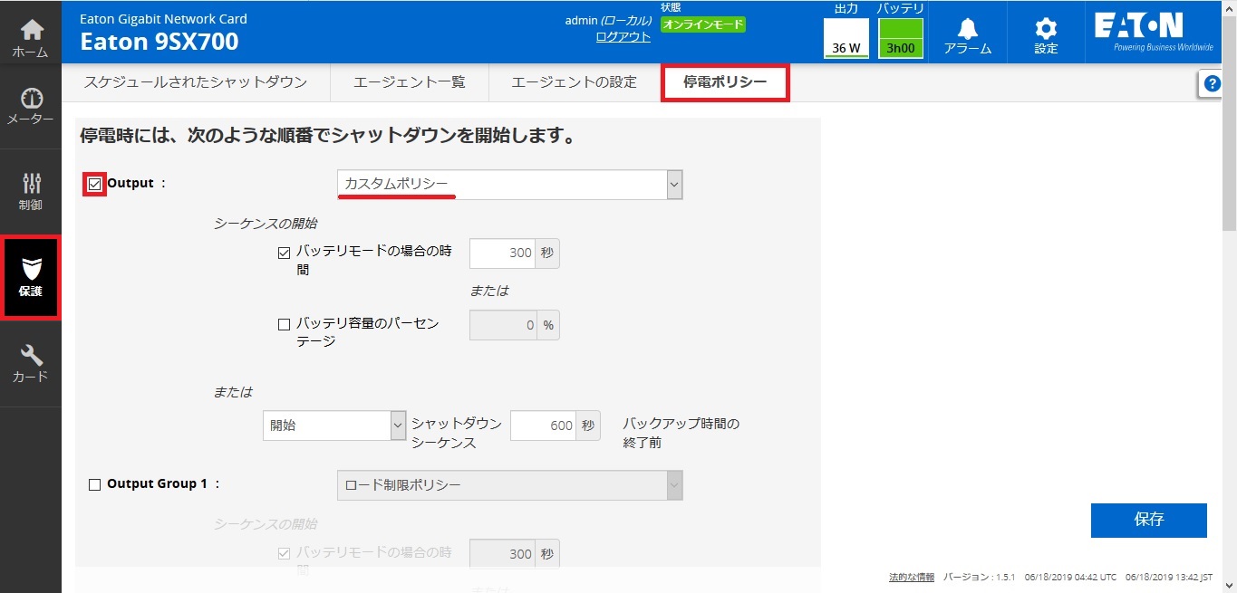Click the heading '停電時には、次のような順番で…'

pyautogui.click(x=327, y=137)
